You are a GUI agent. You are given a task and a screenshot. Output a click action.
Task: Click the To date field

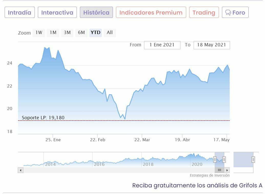[211, 45]
